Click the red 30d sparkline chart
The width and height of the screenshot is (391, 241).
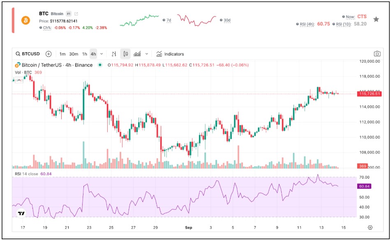197,20
